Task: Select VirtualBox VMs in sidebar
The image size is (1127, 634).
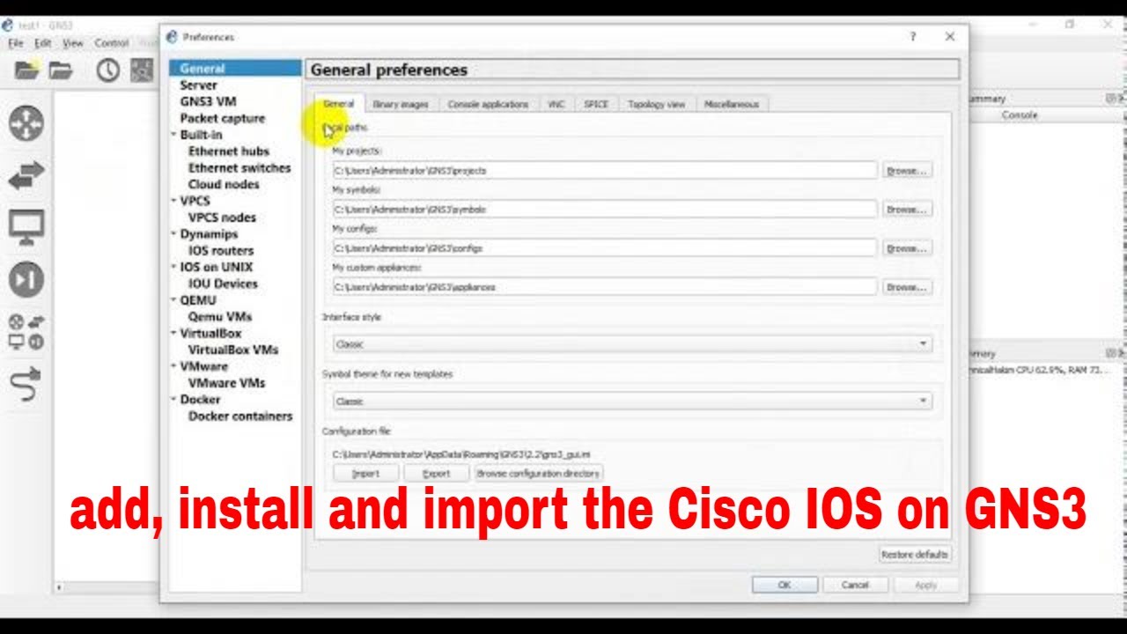Action: coord(233,350)
